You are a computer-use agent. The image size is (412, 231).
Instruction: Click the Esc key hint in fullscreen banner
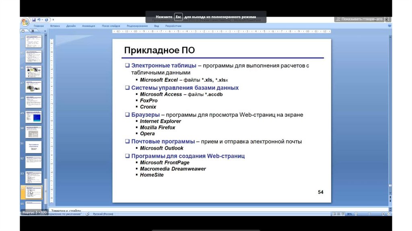178,17
